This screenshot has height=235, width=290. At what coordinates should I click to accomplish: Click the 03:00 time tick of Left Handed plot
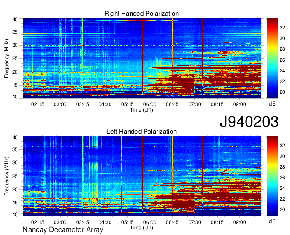coord(60,222)
